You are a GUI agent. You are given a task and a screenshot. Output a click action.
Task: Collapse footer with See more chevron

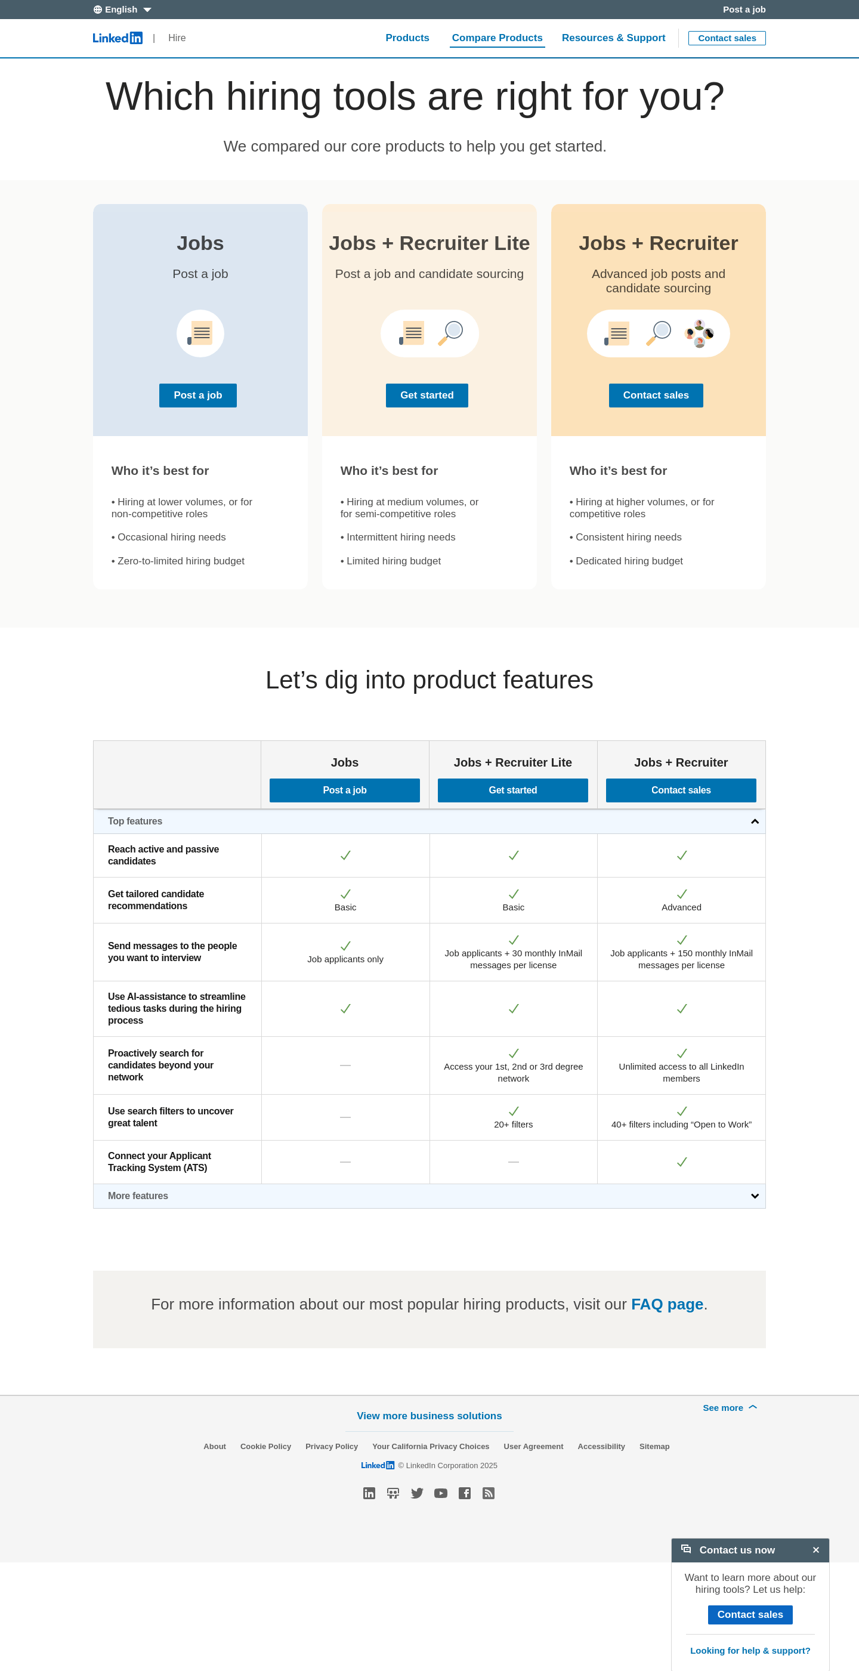[730, 1408]
